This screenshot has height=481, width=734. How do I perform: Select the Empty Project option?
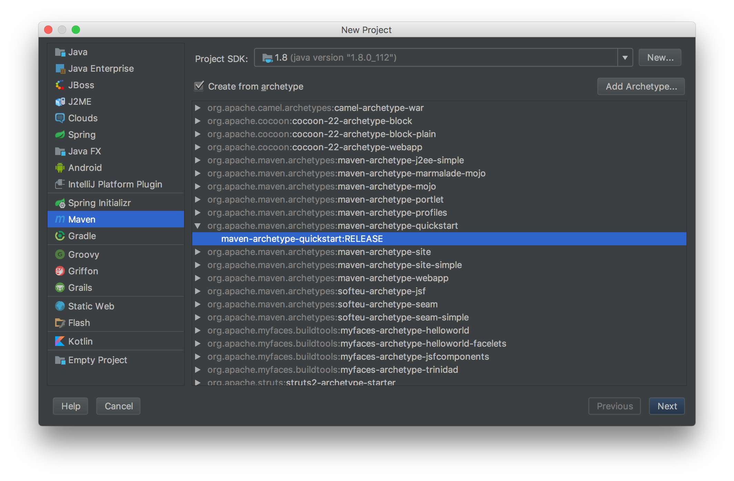tap(98, 360)
